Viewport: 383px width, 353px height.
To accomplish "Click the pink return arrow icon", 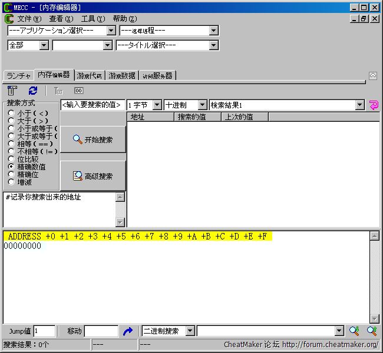I will click(373, 105).
